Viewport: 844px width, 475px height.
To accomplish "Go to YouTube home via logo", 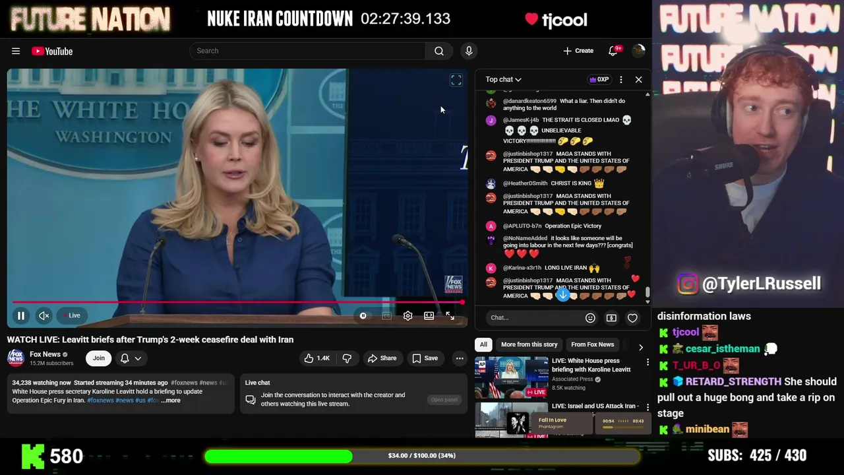I will (x=52, y=51).
